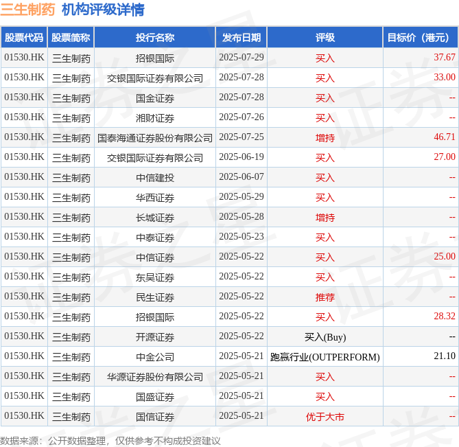This screenshot has height=447, width=459.
Task: Click 增持 rating for 国泰海通证券
Action: [325, 138]
